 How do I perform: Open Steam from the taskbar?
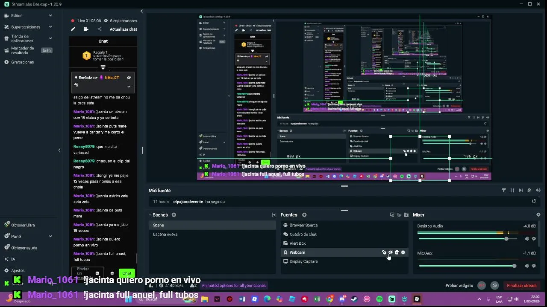tap(354, 299)
